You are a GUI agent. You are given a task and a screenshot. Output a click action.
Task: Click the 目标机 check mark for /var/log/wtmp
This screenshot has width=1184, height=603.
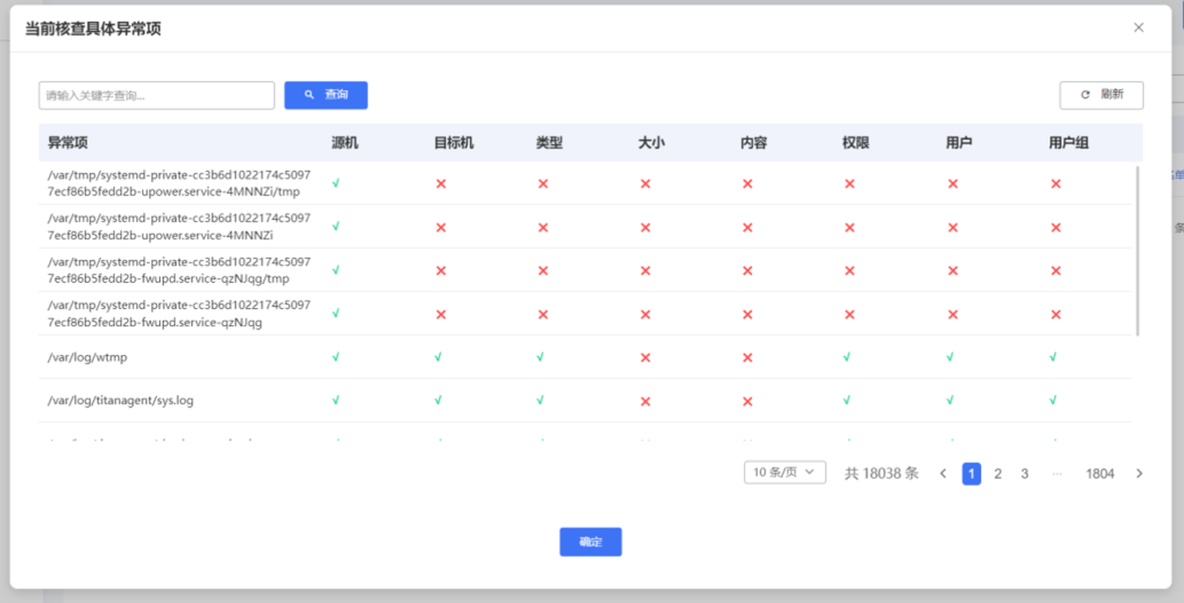(438, 356)
